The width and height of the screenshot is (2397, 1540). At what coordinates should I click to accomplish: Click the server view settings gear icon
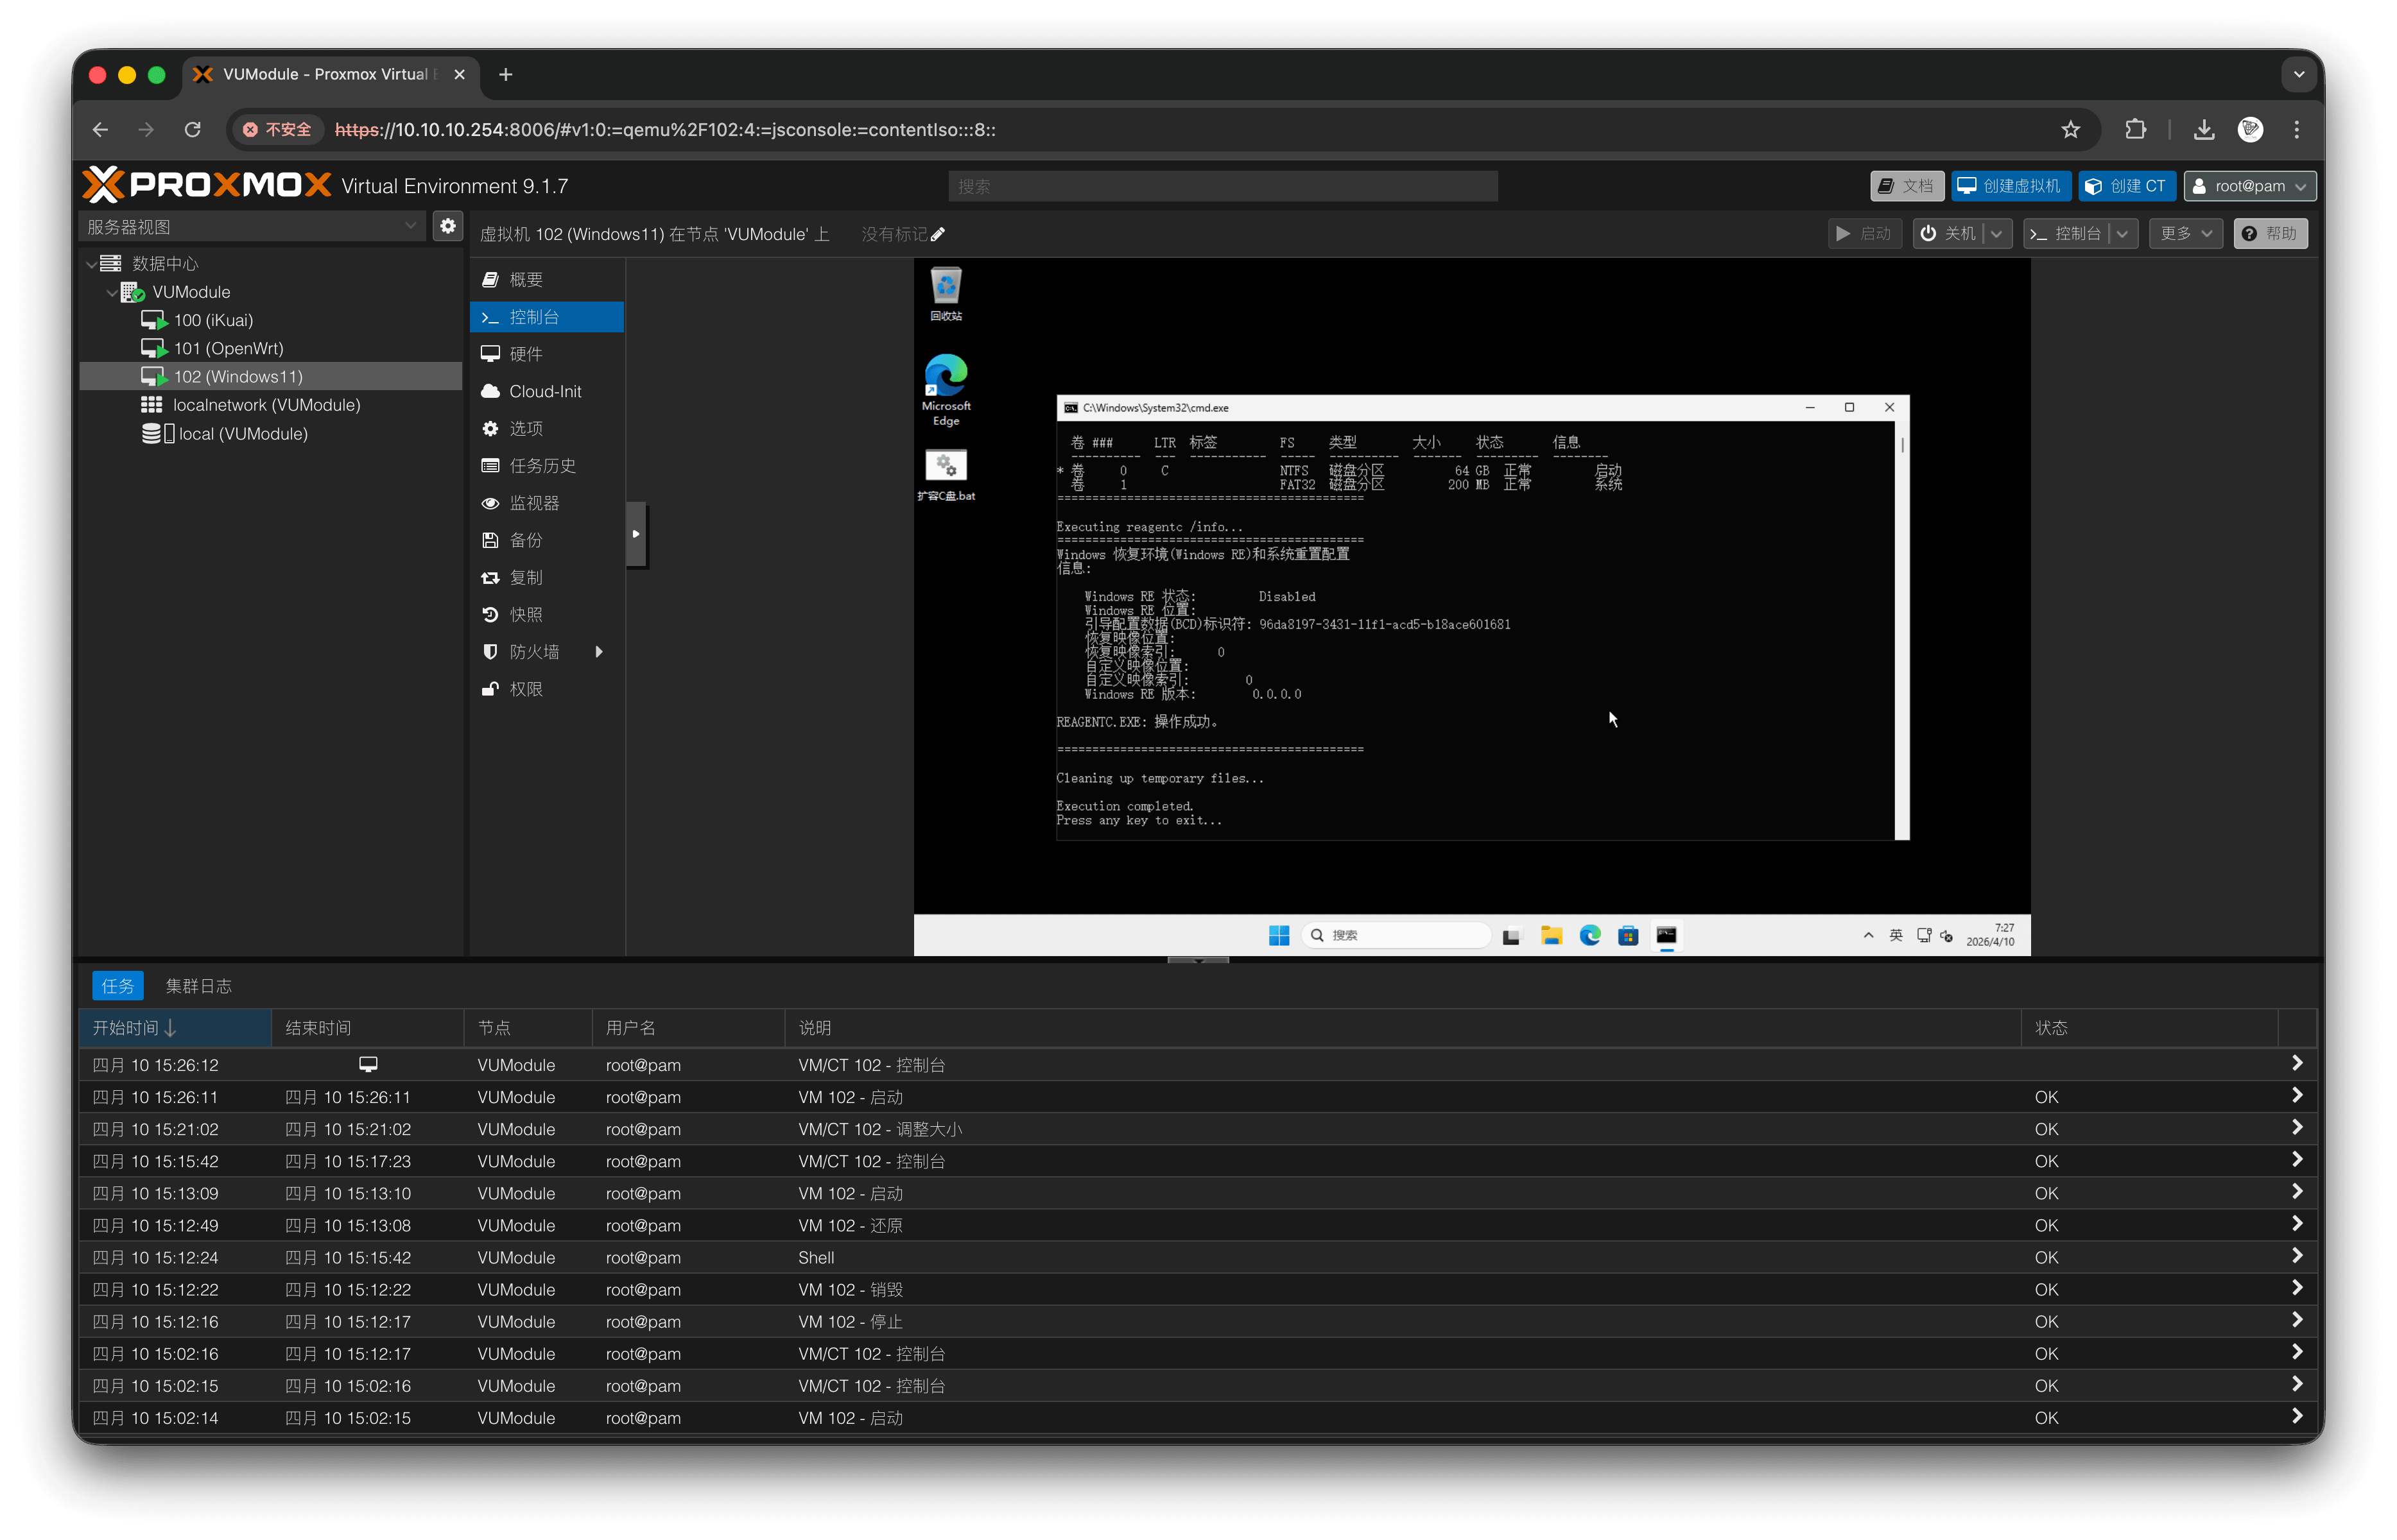(447, 226)
